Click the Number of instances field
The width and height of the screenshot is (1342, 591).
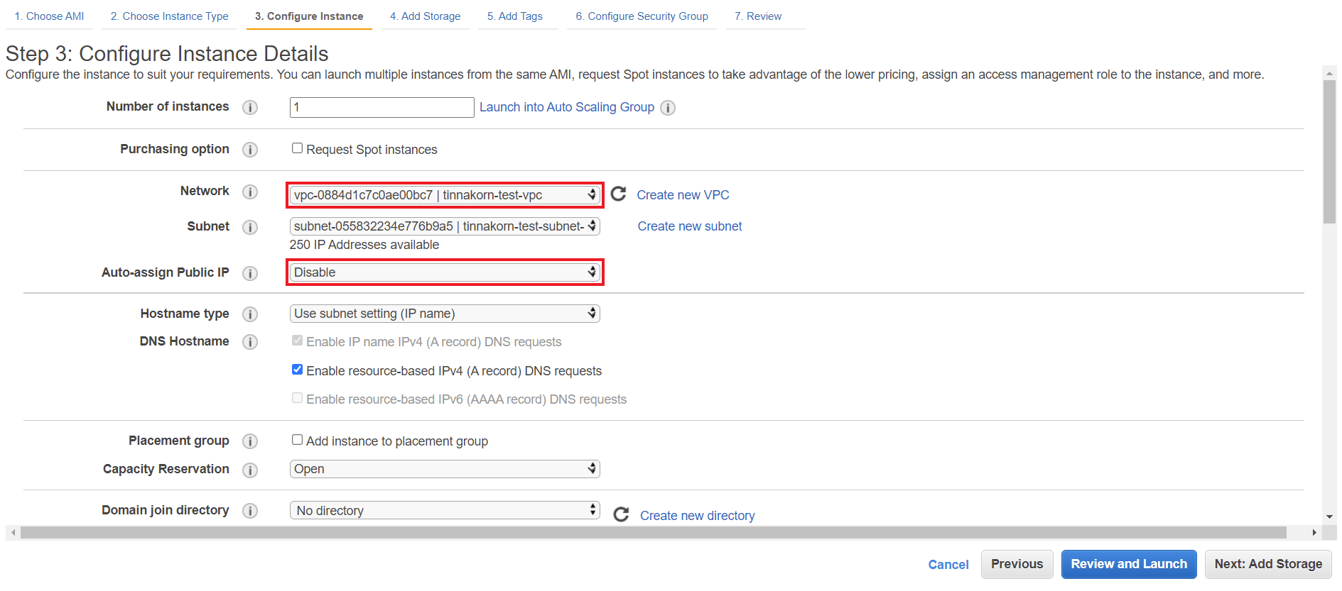[382, 107]
